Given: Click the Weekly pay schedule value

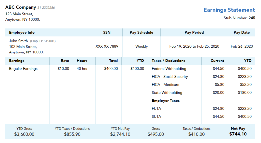Looking at the screenshot, I should pos(141,46).
